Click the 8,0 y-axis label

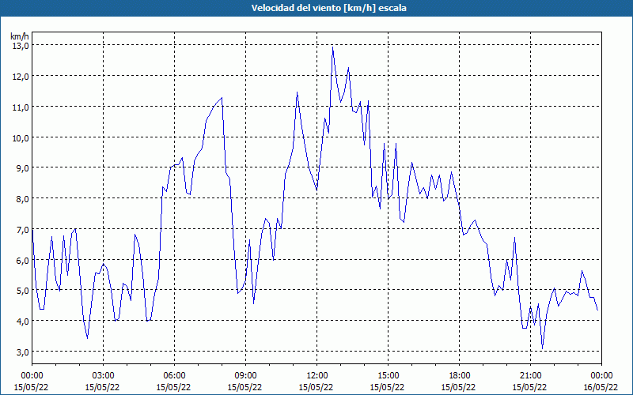pyautogui.click(x=22, y=199)
